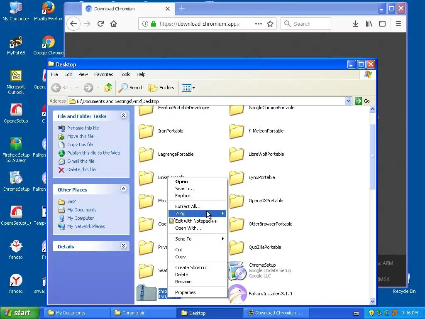Open Explorer Tools menu

pyautogui.click(x=125, y=74)
